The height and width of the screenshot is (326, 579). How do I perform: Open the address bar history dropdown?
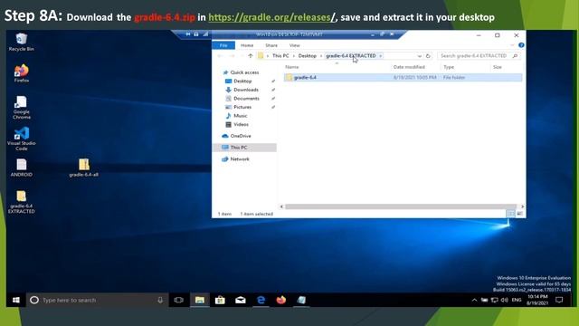420,56
